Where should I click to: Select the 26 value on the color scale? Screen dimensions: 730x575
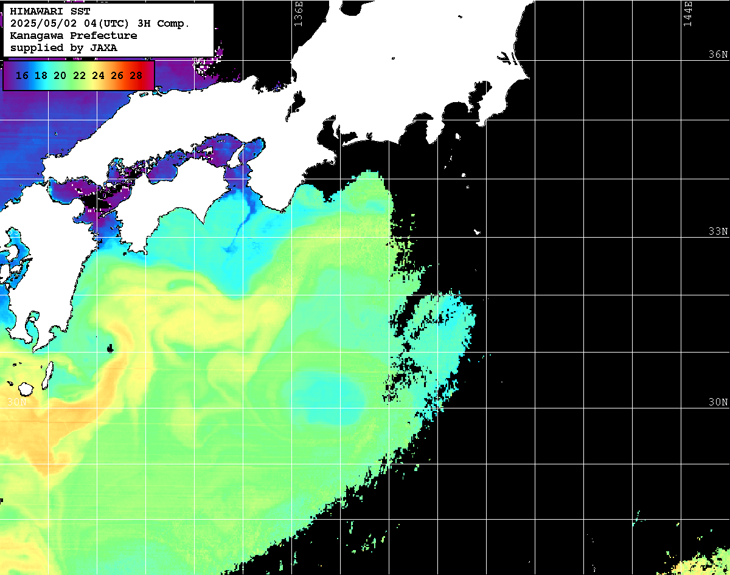click(117, 76)
